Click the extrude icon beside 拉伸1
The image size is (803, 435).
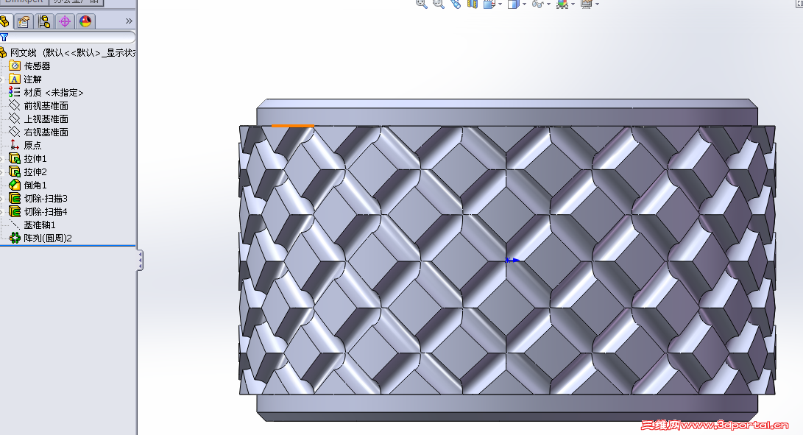point(15,159)
